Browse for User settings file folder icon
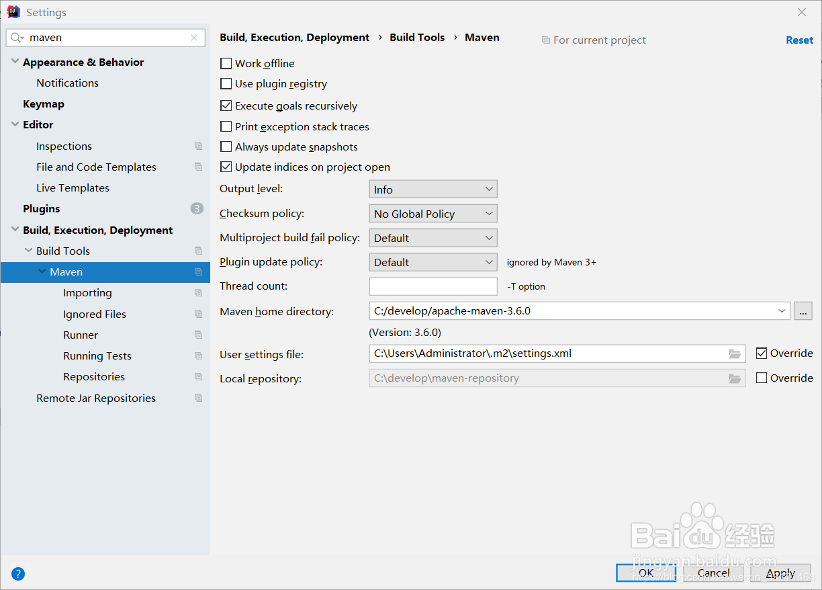Screen dimensions: 822x590 point(735,353)
